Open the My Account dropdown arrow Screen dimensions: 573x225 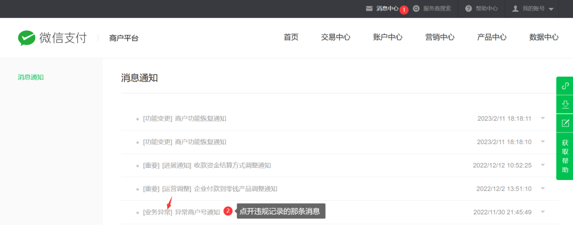point(551,9)
